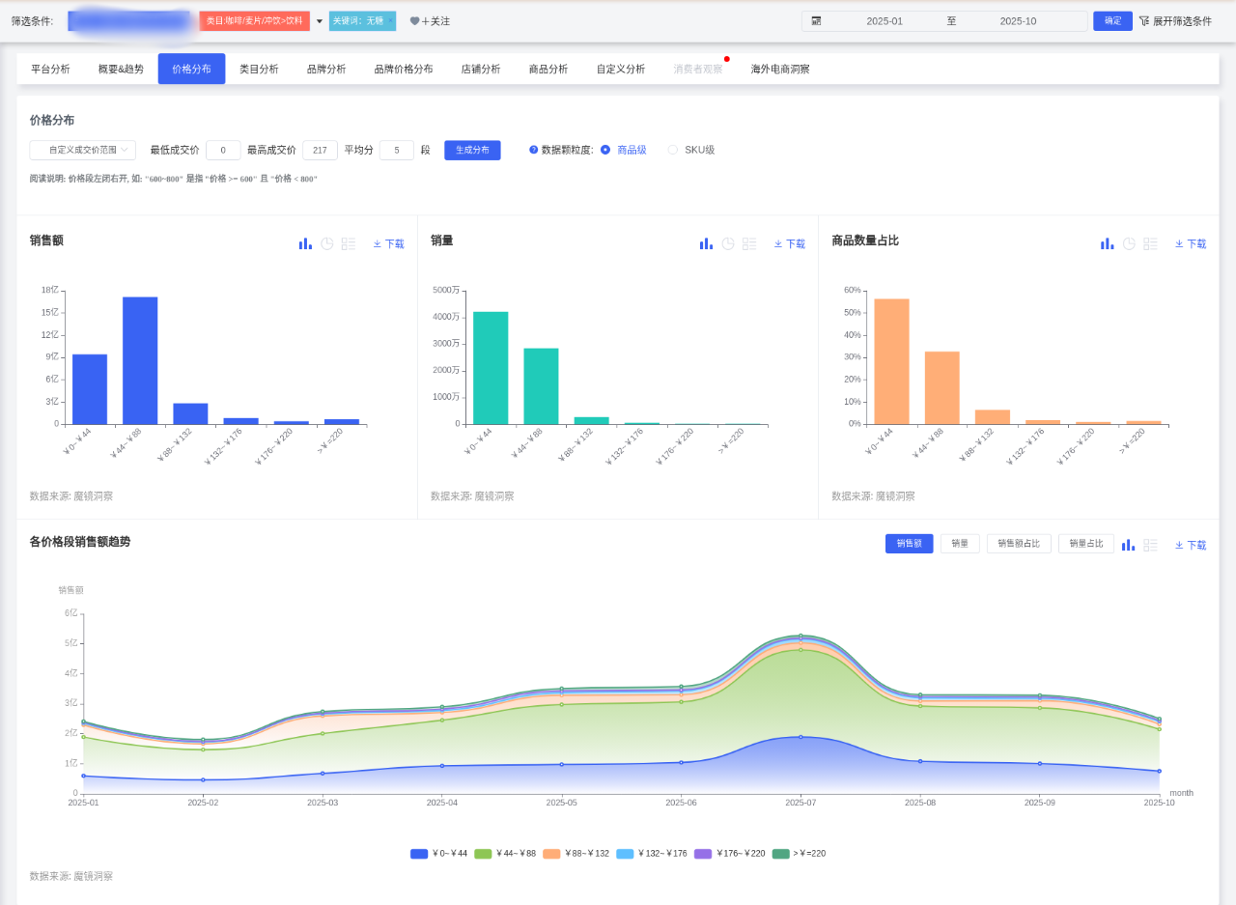Download 销售额 chart data via 下载
The width and height of the screenshot is (1236, 905).
(389, 244)
